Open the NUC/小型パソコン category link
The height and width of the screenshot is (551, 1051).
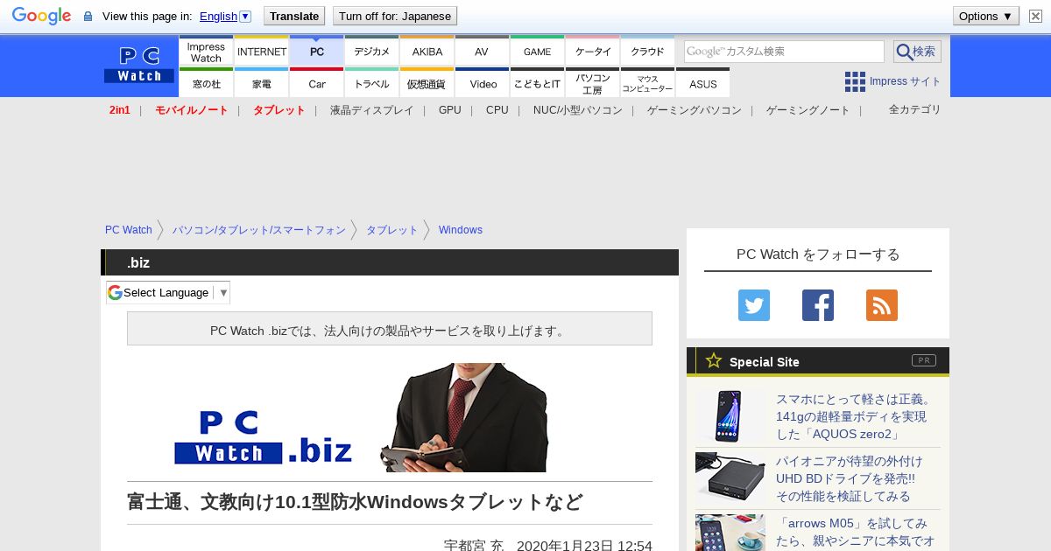(578, 110)
